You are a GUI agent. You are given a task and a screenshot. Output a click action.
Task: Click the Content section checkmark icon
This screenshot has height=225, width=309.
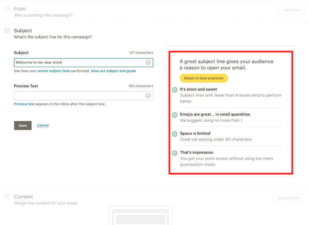pyautogui.click(x=7, y=196)
